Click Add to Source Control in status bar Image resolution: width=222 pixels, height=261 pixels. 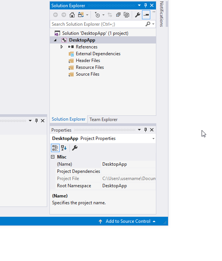tap(128, 221)
